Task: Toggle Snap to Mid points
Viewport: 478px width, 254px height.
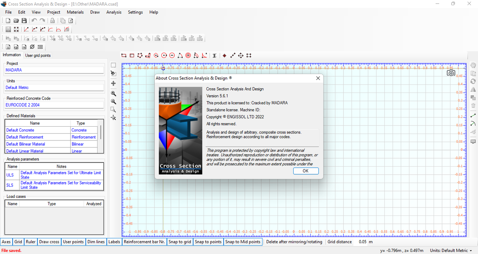Action: click(243, 242)
